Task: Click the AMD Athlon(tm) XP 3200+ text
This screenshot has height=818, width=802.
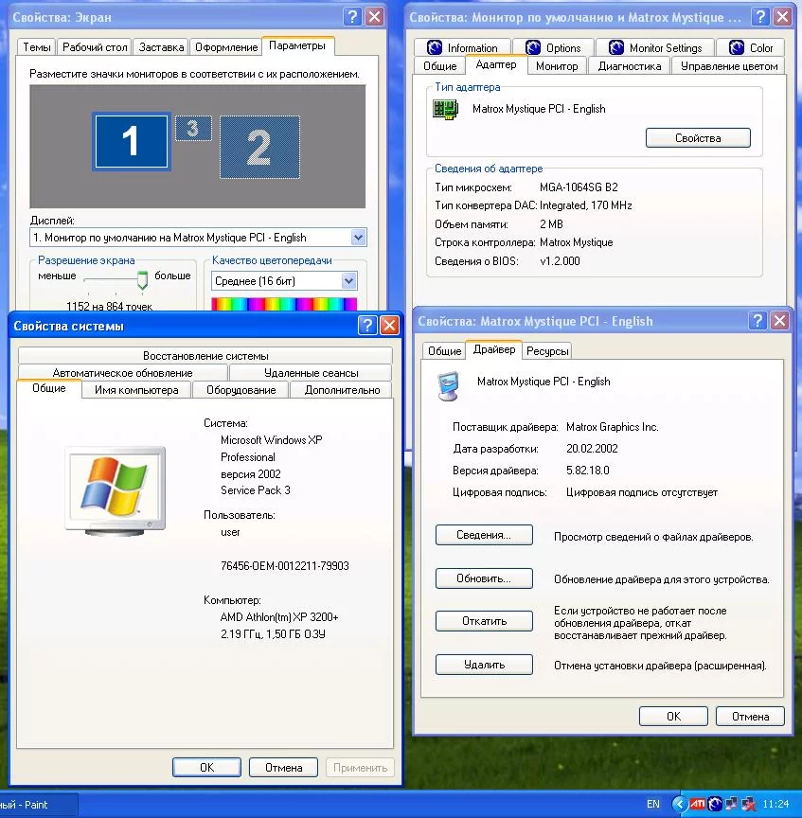Action: coord(279,617)
